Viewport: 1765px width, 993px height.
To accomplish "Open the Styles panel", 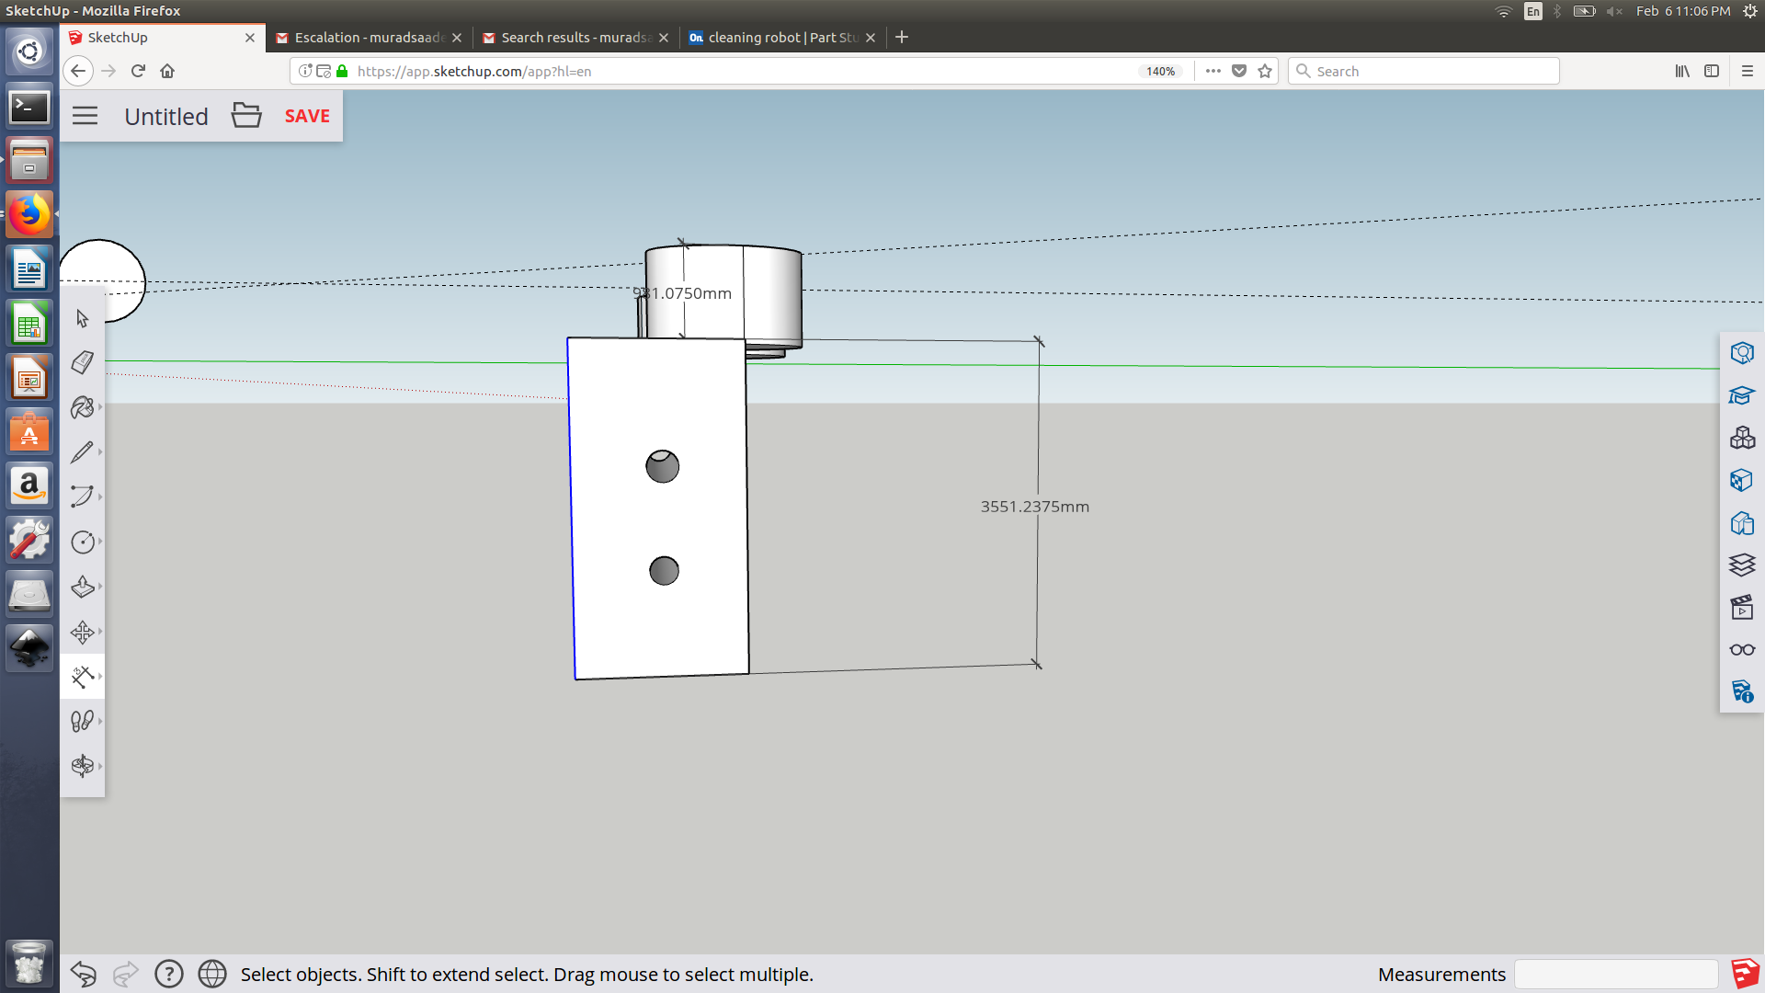I will coord(1742,523).
